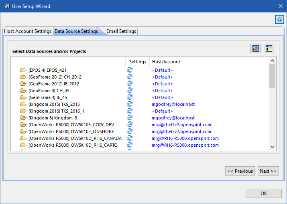
Task: Click settings icon for GeoFrame 4 IE_45
Action: click(130, 97)
